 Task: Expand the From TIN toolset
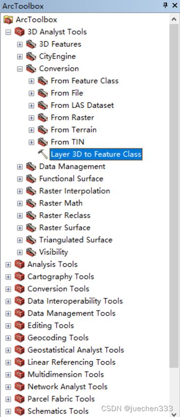pos(31,142)
